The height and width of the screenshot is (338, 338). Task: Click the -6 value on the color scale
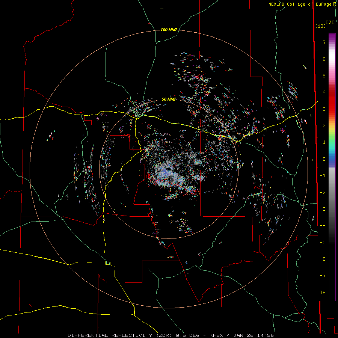323,259
